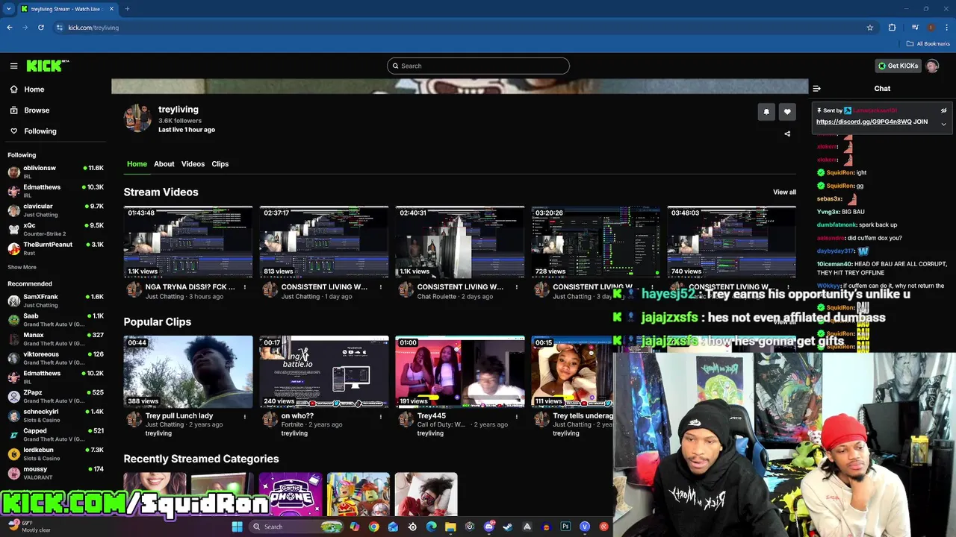Open options for the on who?? clip
This screenshot has width=956, height=537.
click(x=380, y=416)
